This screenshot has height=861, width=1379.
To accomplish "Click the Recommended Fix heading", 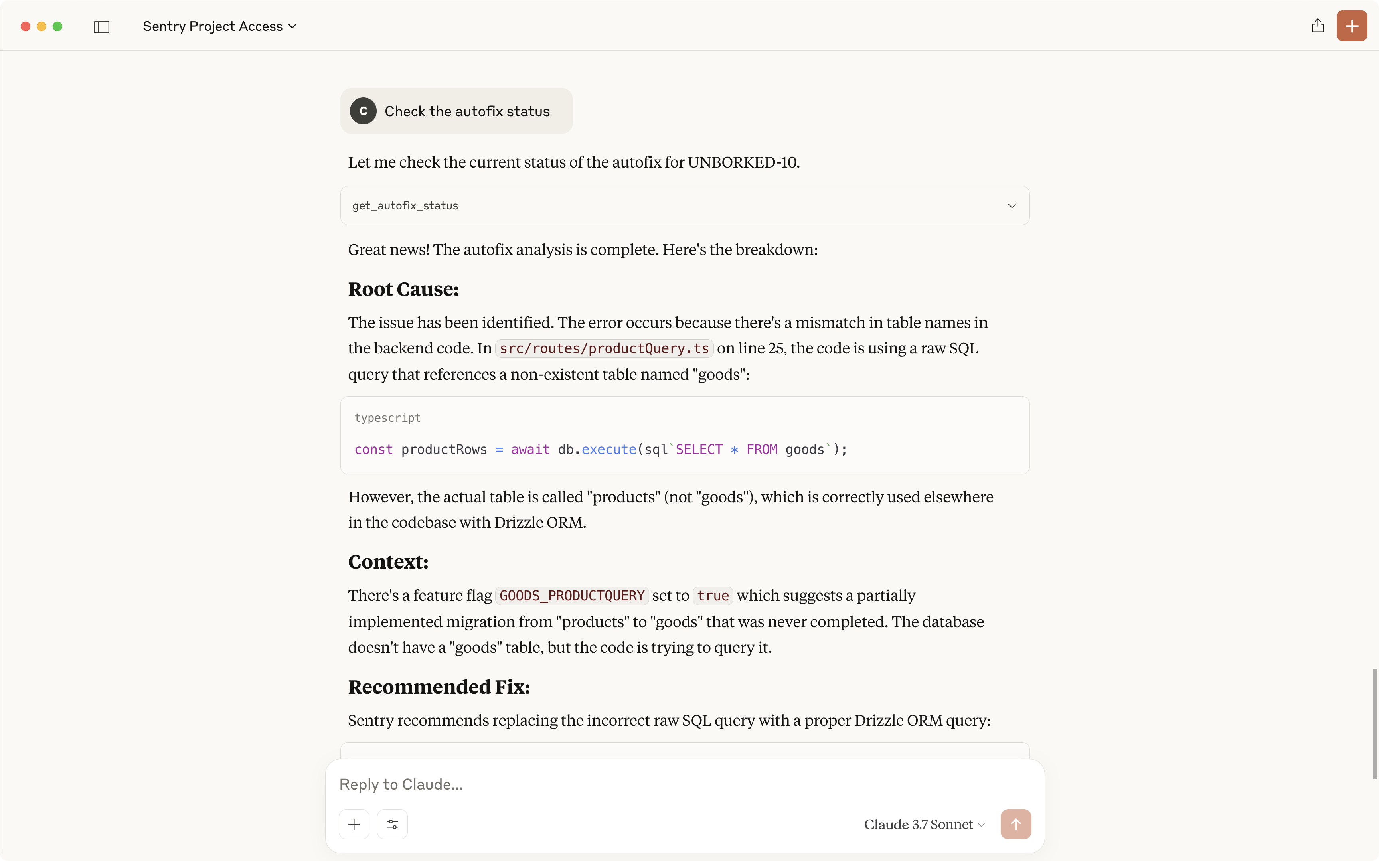I will pos(439,687).
